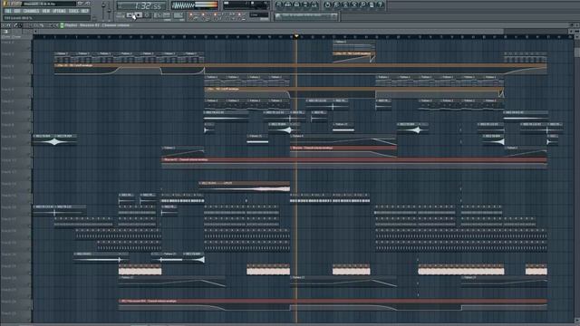The height and width of the screenshot is (326, 580).
Task: Open the EDIT menu
Action: [16, 11]
